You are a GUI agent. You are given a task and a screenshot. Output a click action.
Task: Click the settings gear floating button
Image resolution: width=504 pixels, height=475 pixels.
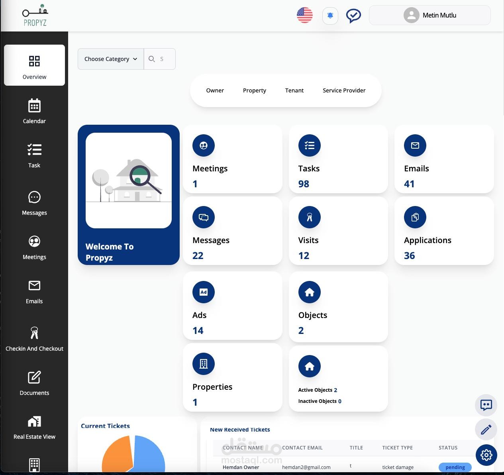[x=486, y=455]
